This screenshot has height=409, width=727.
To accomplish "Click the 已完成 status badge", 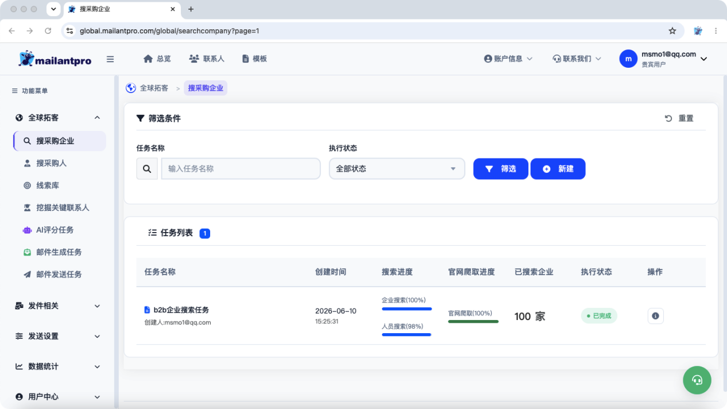I will click(599, 316).
